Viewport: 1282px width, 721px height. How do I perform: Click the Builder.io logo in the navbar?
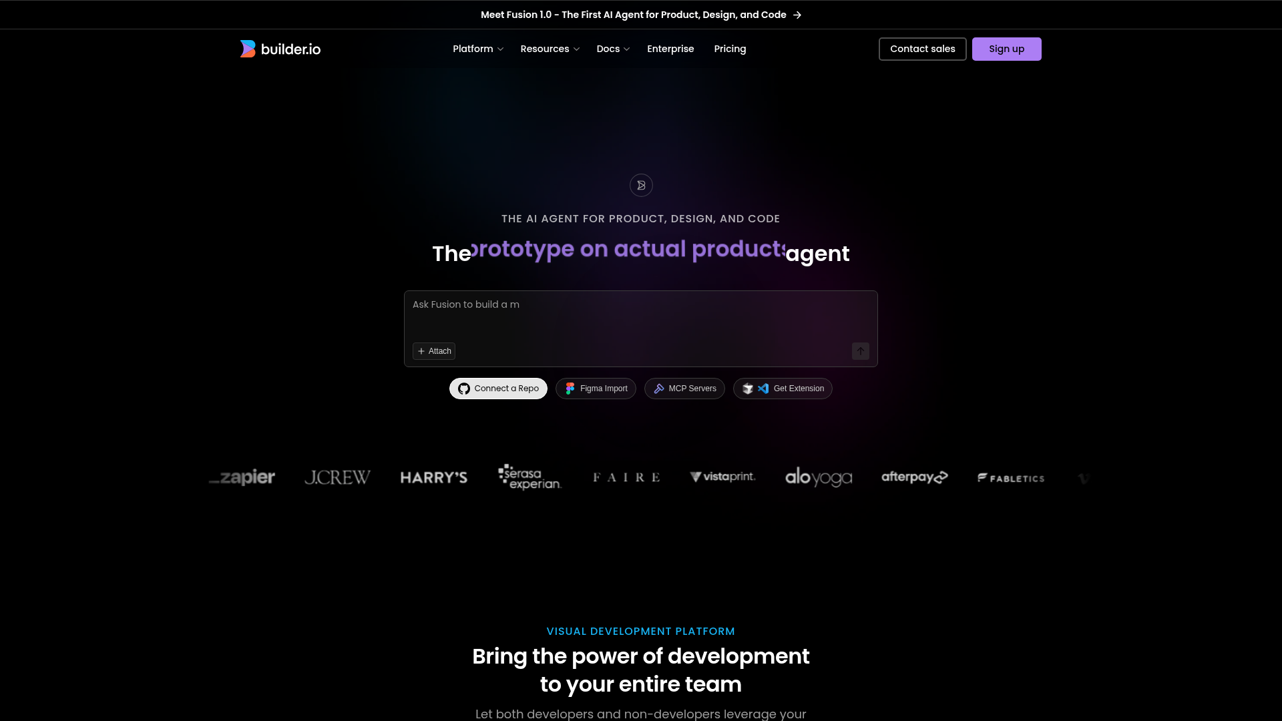[x=280, y=48]
